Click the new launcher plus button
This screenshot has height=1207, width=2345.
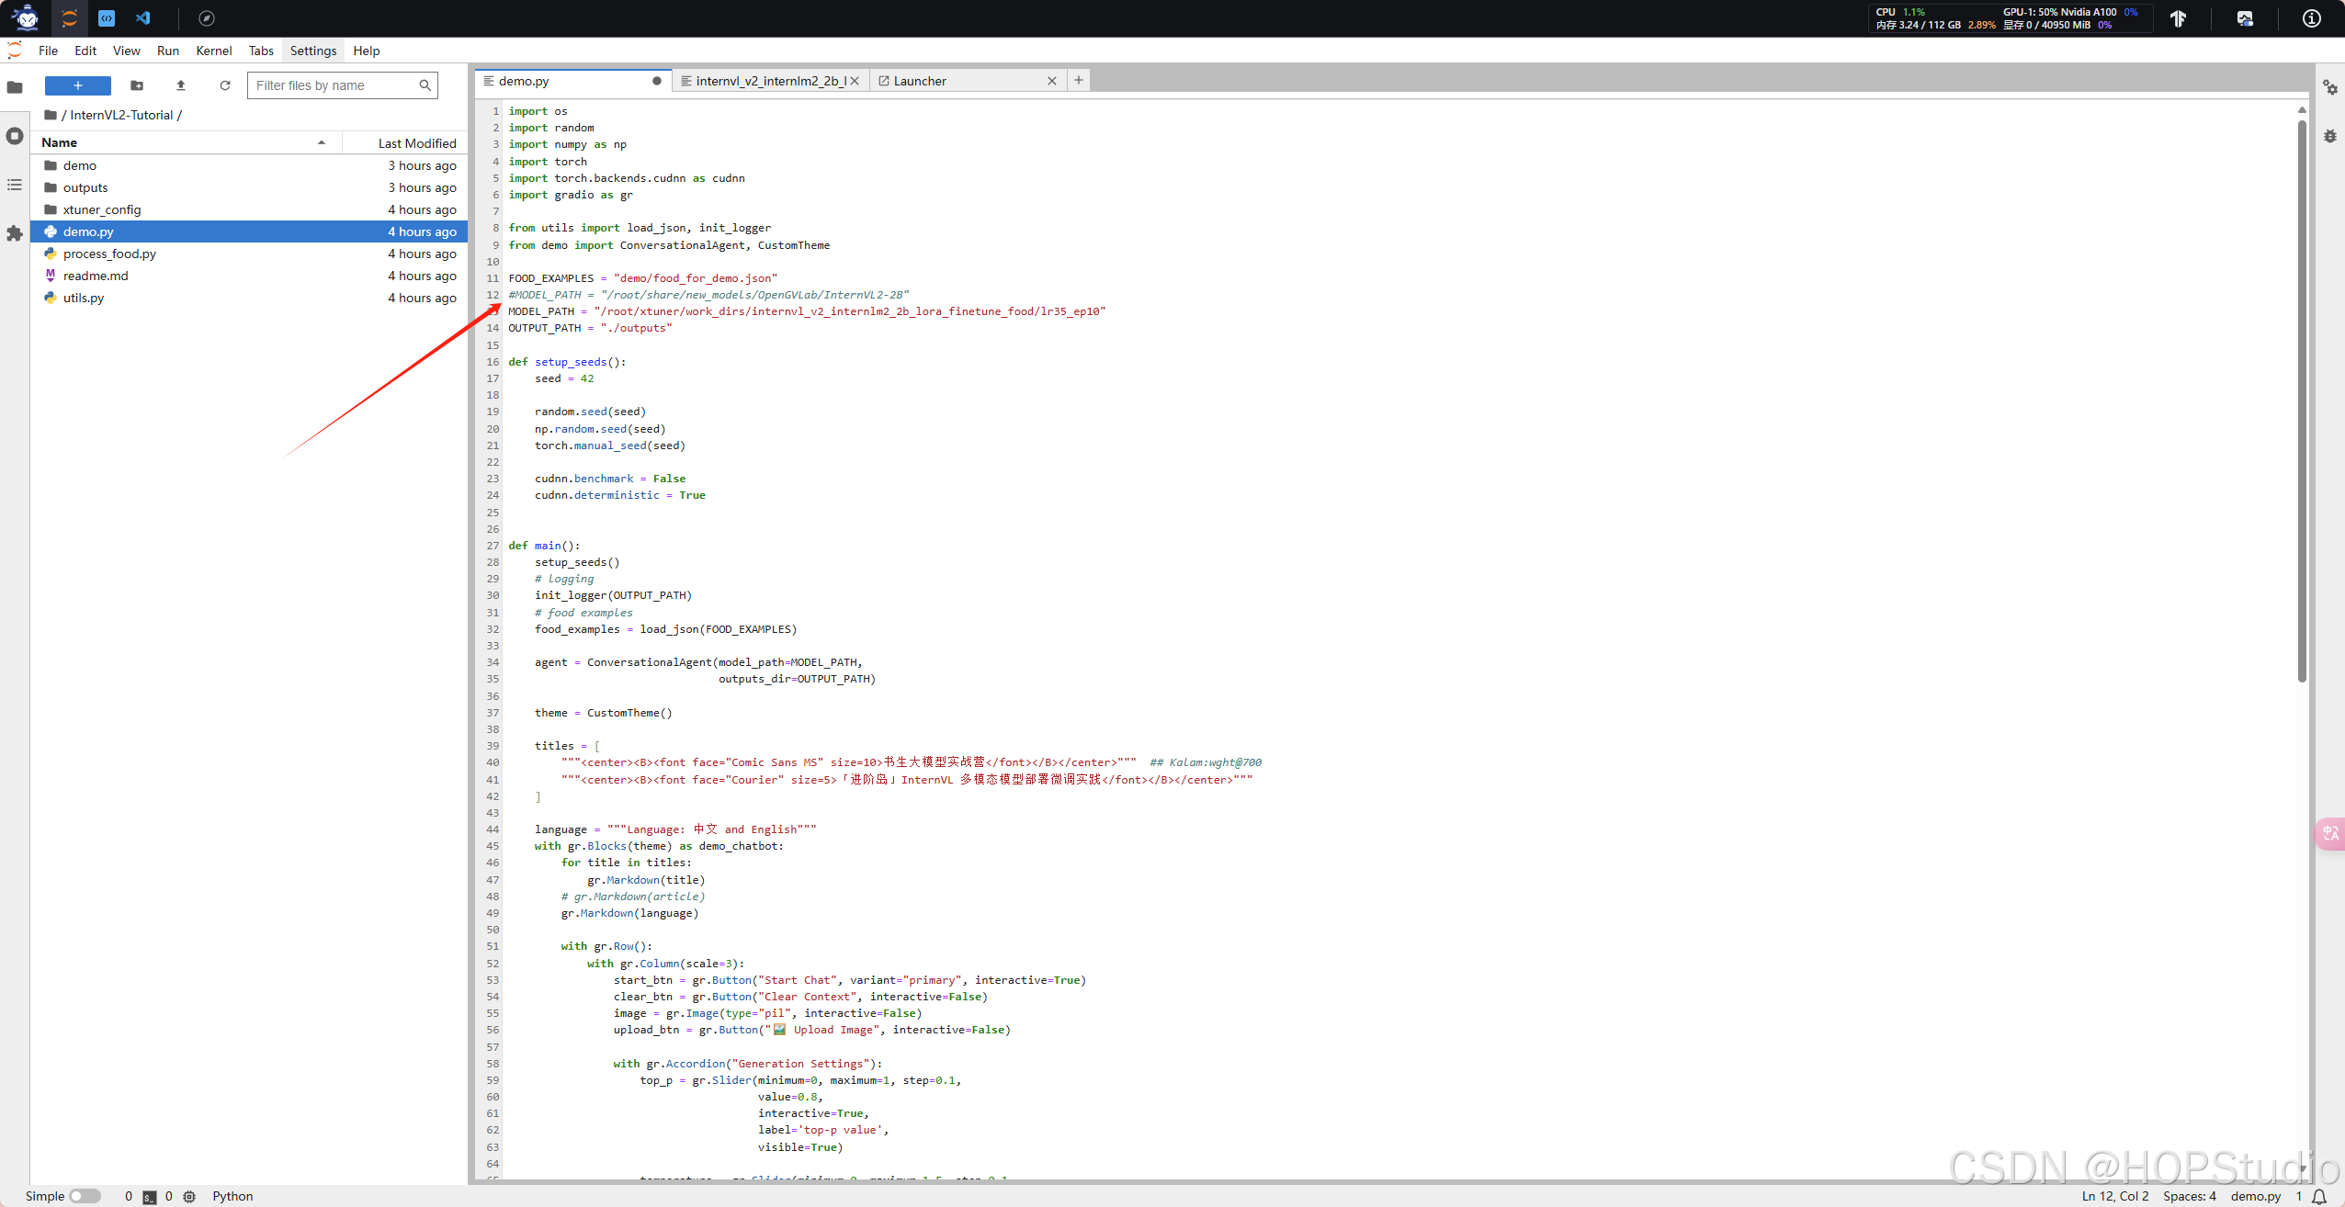78,85
